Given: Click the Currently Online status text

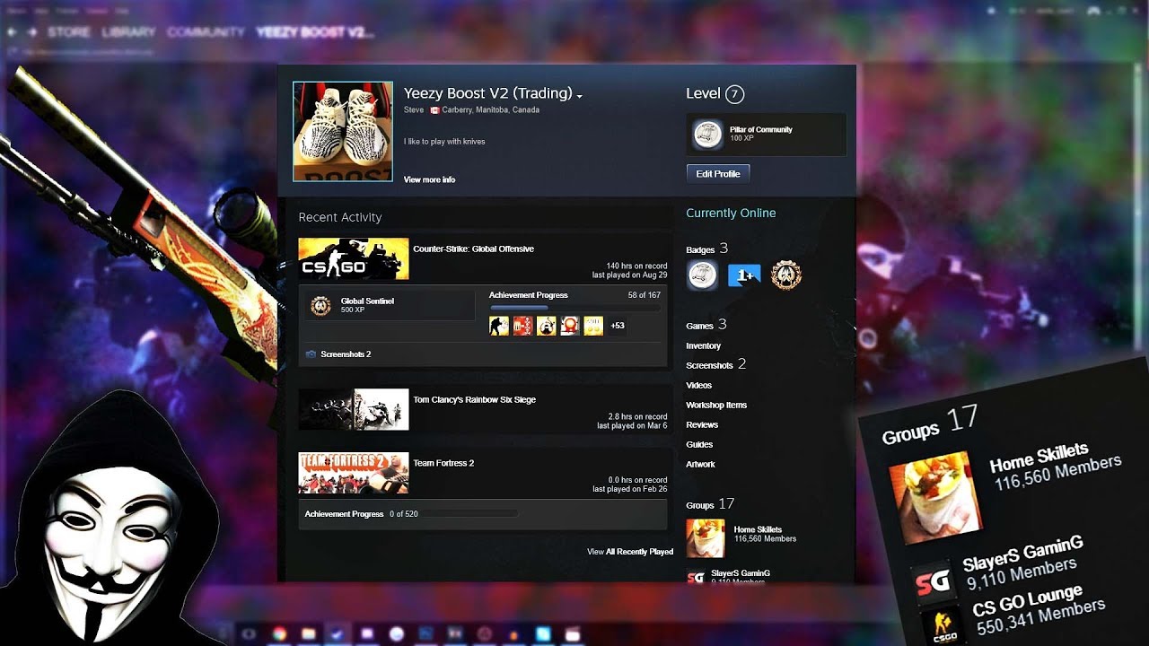Looking at the screenshot, I should [x=731, y=213].
